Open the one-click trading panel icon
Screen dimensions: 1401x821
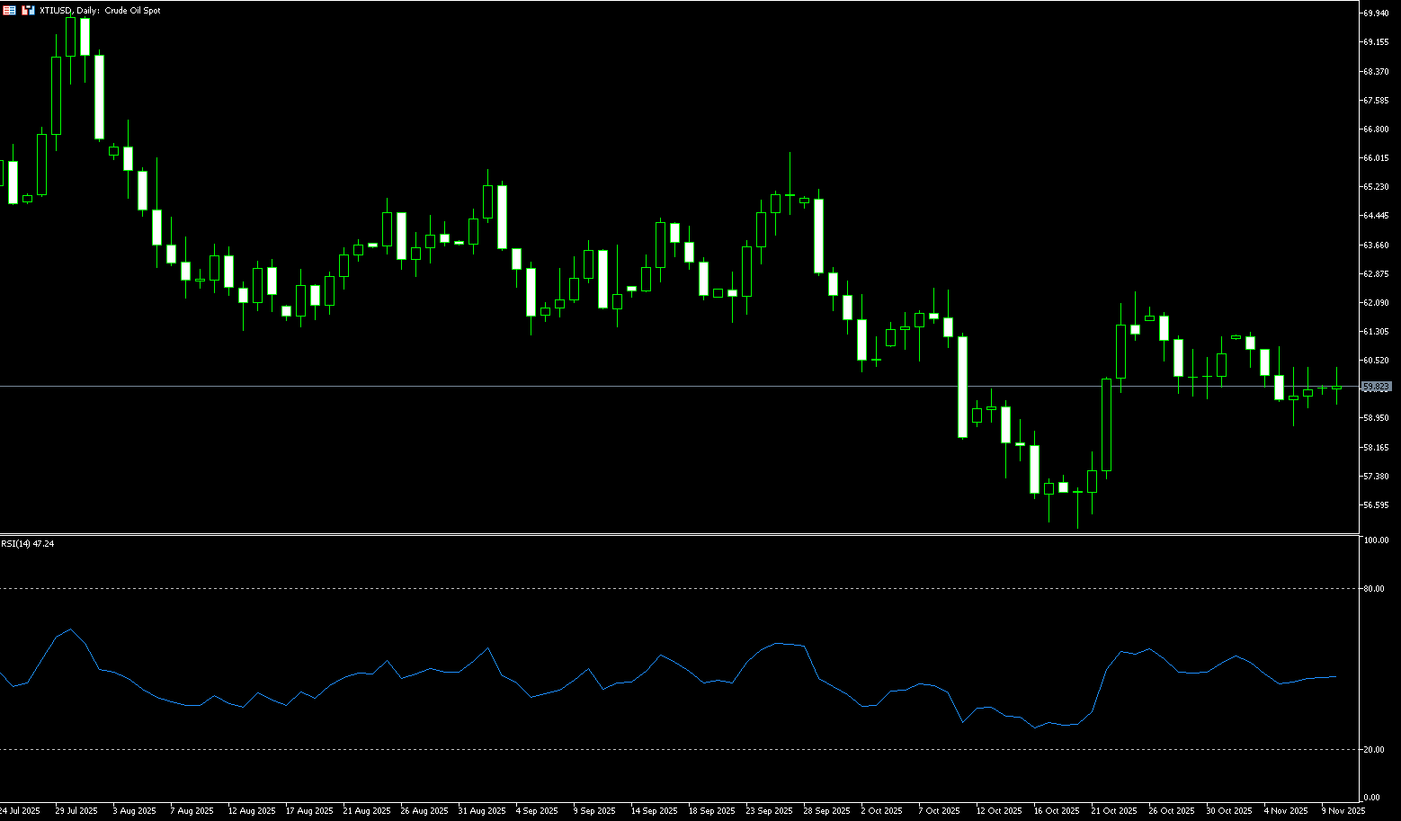point(28,10)
